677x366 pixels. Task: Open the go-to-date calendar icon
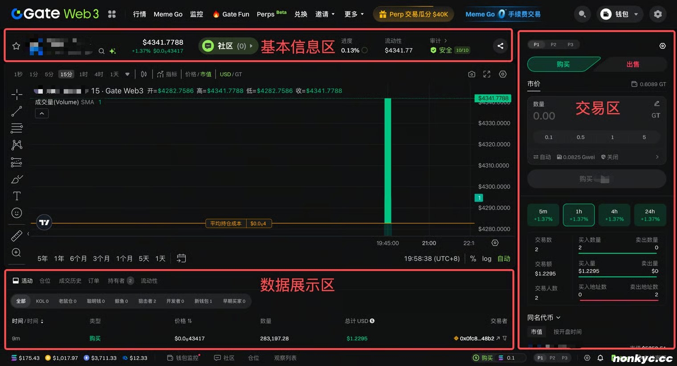pos(181,258)
